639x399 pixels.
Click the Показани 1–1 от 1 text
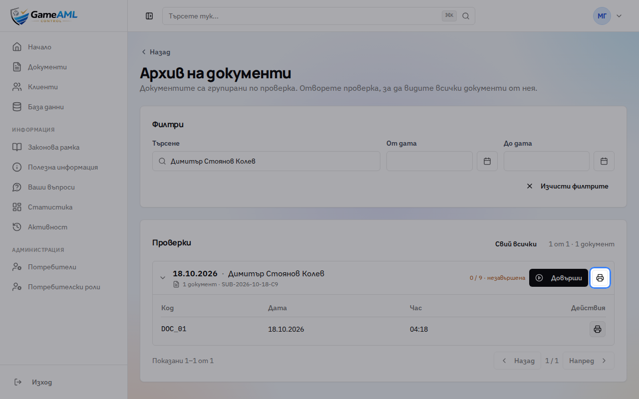coord(183,361)
